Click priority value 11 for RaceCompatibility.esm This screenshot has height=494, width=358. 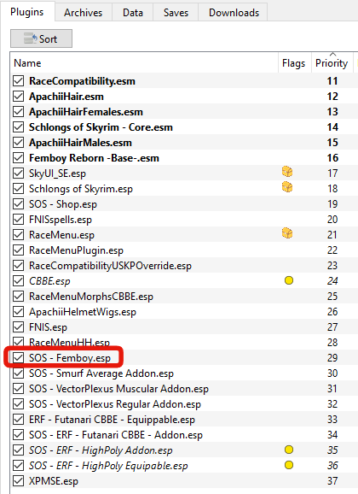[x=332, y=81]
